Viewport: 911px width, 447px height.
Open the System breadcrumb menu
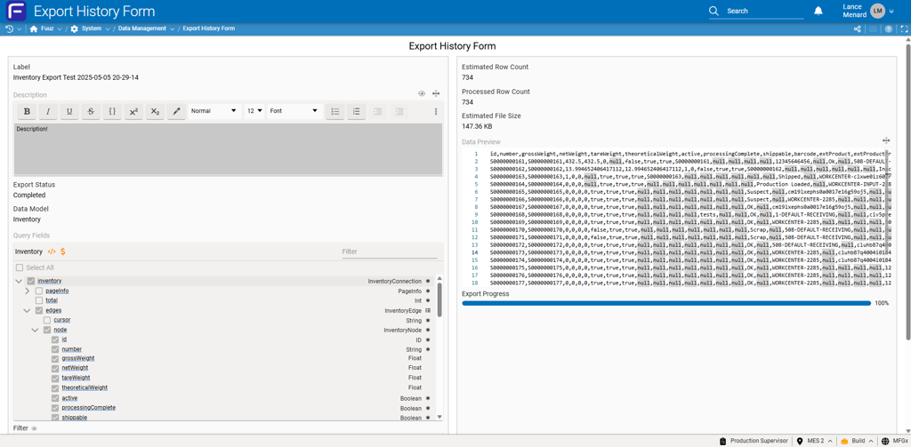click(x=92, y=29)
